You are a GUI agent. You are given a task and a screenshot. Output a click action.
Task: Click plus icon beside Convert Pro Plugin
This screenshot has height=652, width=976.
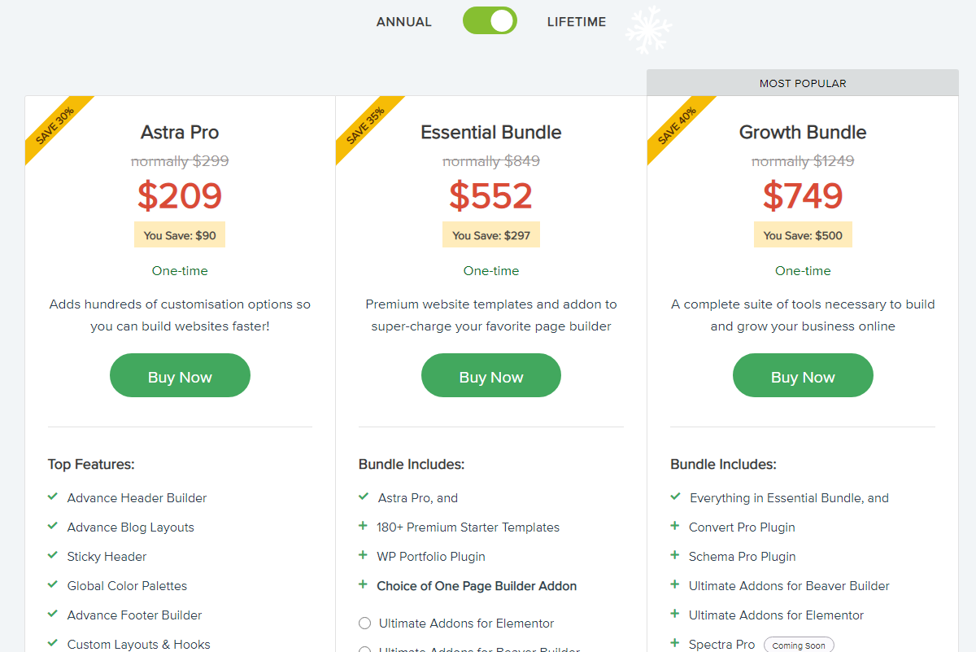click(x=674, y=526)
